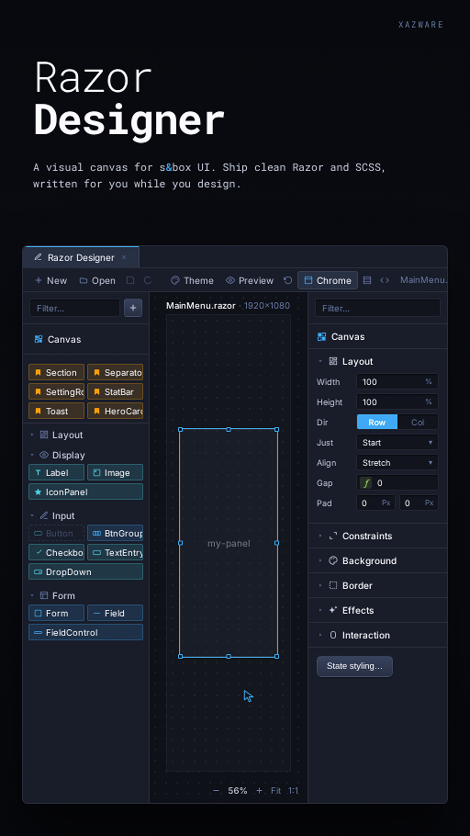The width and height of the screenshot is (470, 836).
Task: Expand the Border section
Action: click(x=378, y=585)
